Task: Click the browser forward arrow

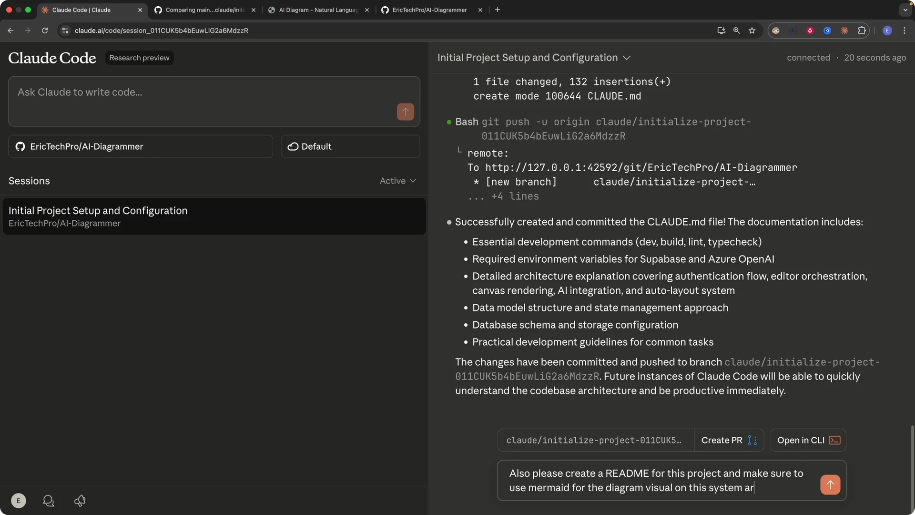Action: (x=28, y=31)
